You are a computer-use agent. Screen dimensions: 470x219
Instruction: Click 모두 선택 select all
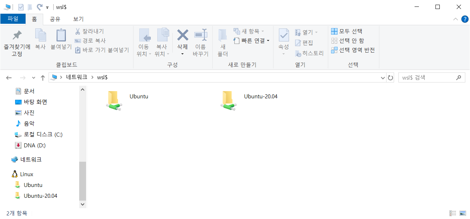[x=347, y=31]
